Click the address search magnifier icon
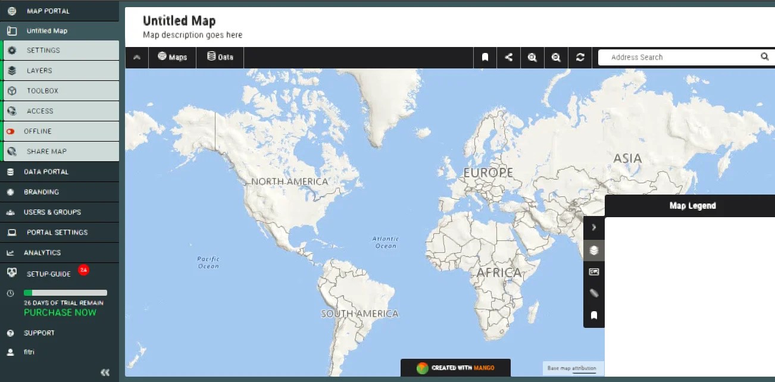Image resolution: width=775 pixels, height=382 pixels. tap(764, 57)
